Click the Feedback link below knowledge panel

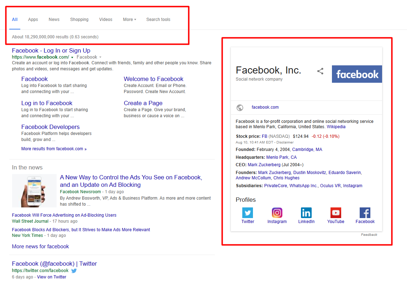click(x=369, y=235)
